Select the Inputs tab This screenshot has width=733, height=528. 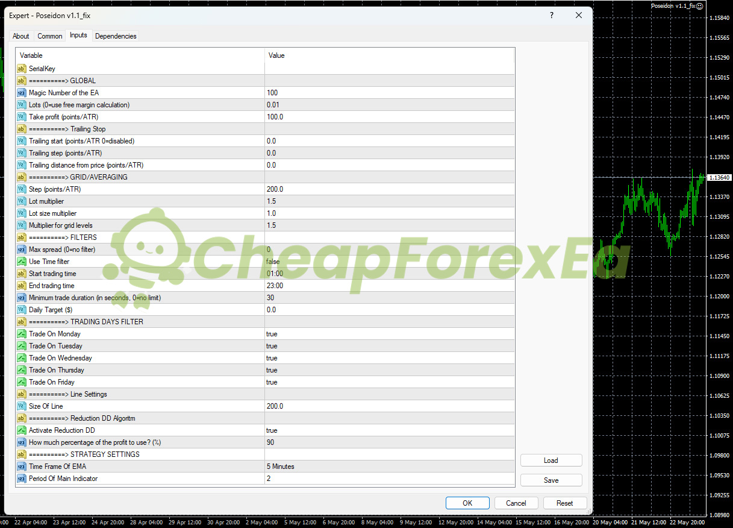click(x=78, y=35)
